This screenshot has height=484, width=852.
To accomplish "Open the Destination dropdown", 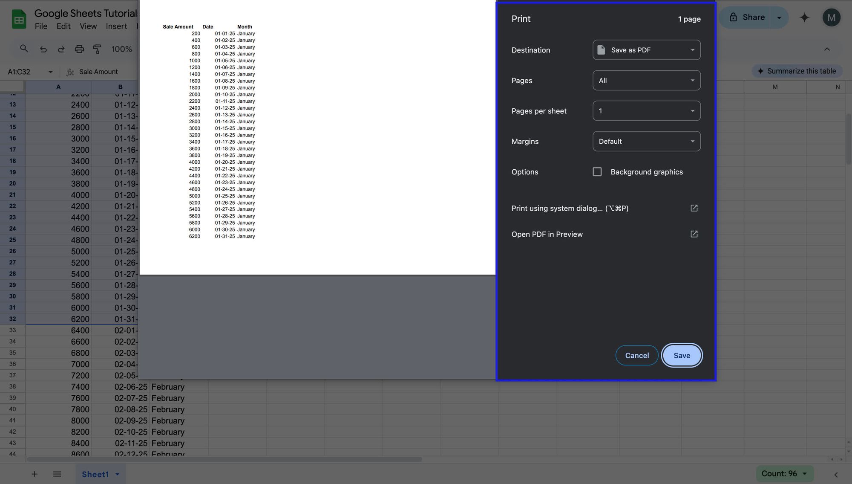I will coord(646,50).
